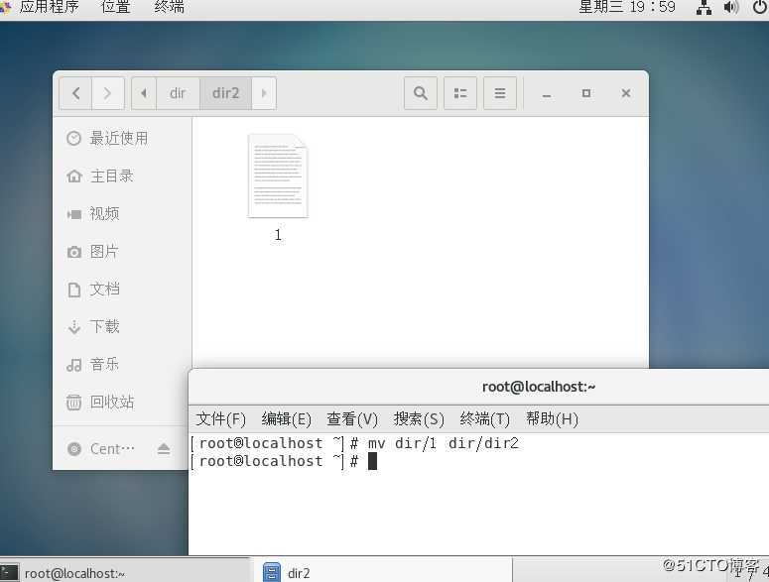This screenshot has width=769, height=582.
Task: Close the dir2 file manager window
Action: (x=626, y=93)
